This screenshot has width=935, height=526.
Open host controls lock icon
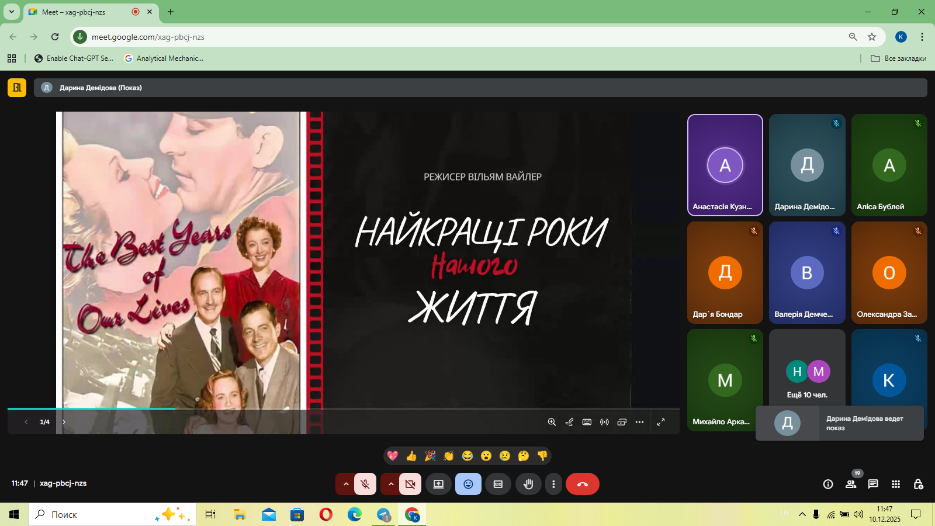[x=918, y=484]
